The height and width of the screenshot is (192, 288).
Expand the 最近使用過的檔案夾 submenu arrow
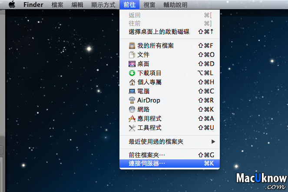[213, 141]
